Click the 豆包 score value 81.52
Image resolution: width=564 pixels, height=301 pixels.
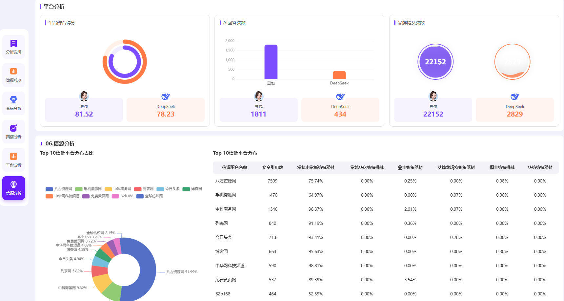point(84,114)
